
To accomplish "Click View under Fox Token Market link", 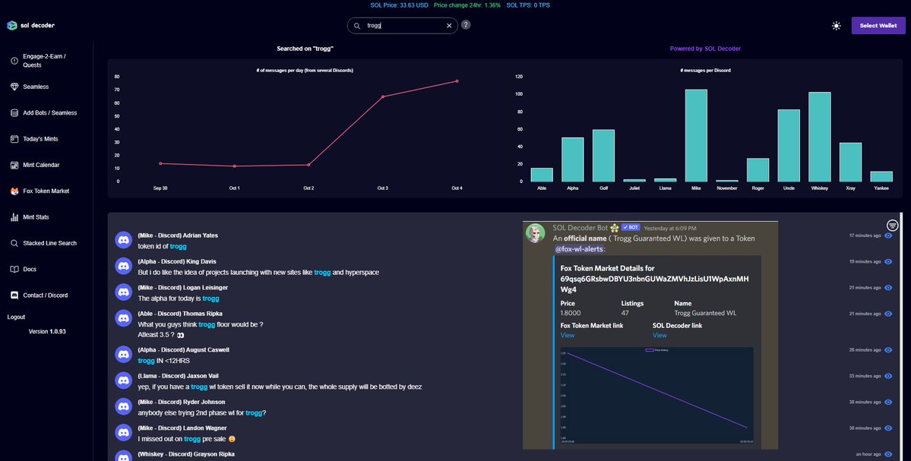I will (567, 335).
